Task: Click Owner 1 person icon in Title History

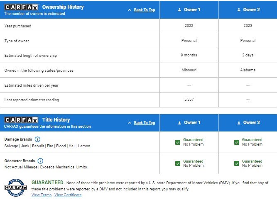Action: (179, 123)
